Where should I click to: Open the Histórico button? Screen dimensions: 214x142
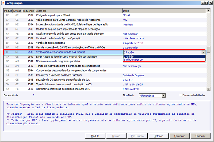[158, 136]
